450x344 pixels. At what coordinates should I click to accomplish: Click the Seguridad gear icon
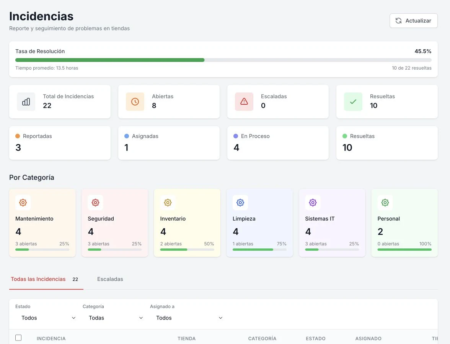95,203
